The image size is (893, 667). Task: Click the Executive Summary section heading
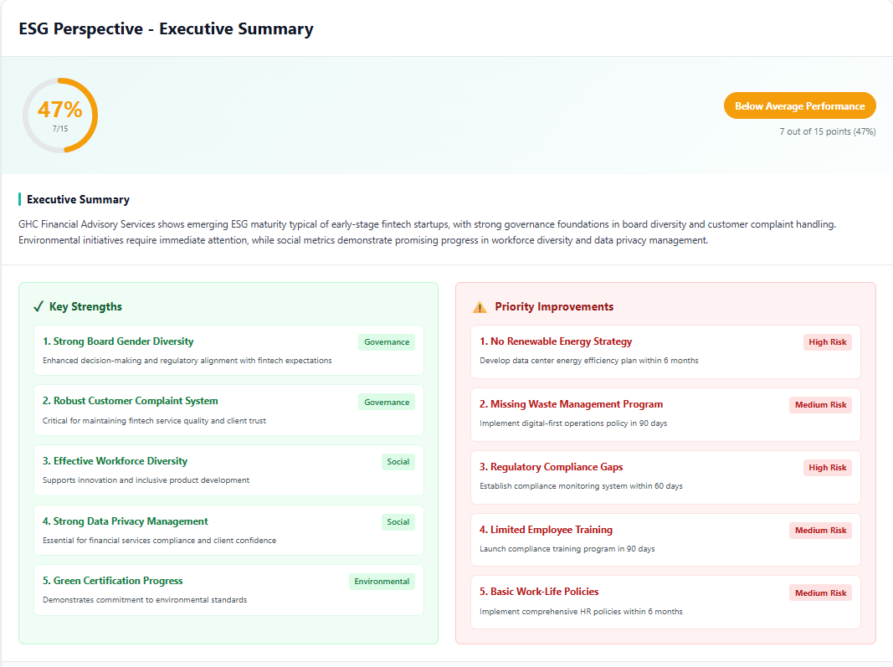click(78, 200)
